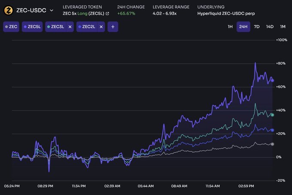Toggle the ZEC3L series chip
292x195 pixels.
point(56,27)
